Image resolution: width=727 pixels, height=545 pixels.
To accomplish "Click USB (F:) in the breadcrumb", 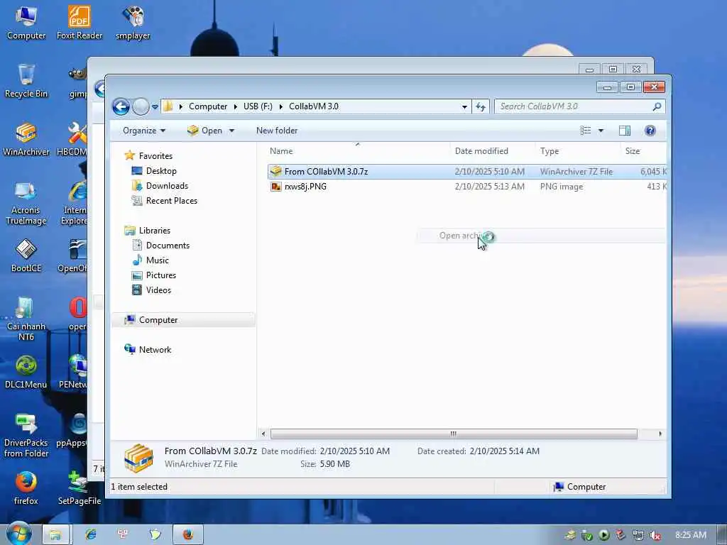I will click(x=258, y=106).
